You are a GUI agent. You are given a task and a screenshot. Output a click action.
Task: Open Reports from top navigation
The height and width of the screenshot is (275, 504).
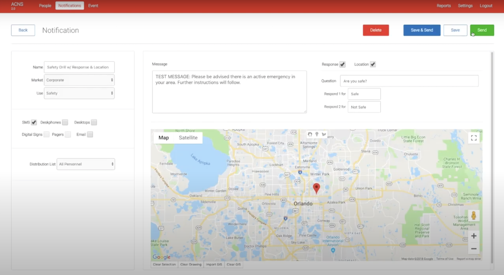444,6
